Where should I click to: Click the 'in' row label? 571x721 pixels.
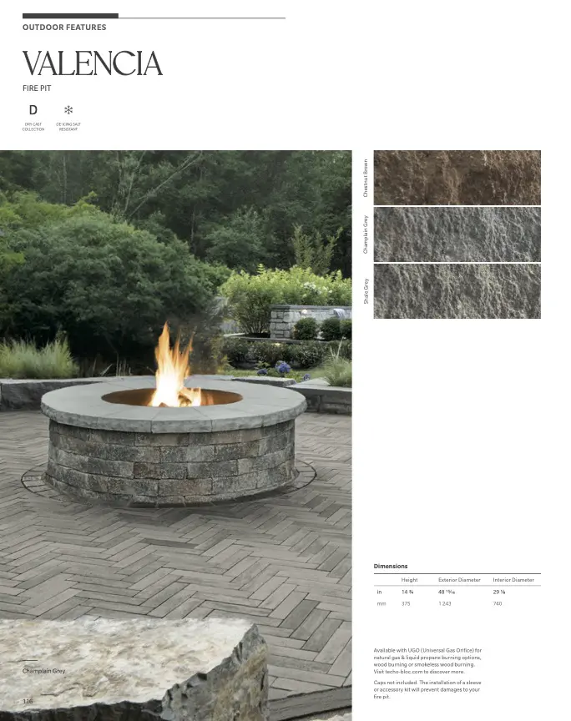coord(379,592)
